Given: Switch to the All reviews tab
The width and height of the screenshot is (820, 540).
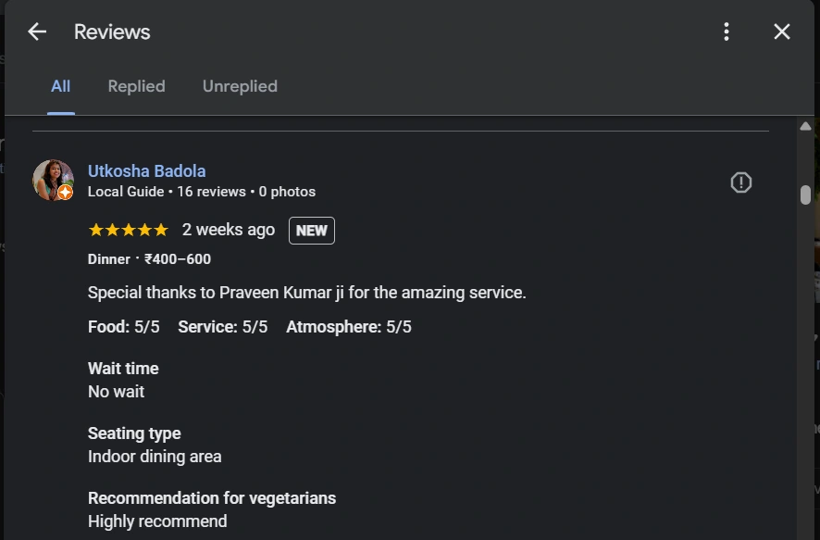Looking at the screenshot, I should (60, 86).
